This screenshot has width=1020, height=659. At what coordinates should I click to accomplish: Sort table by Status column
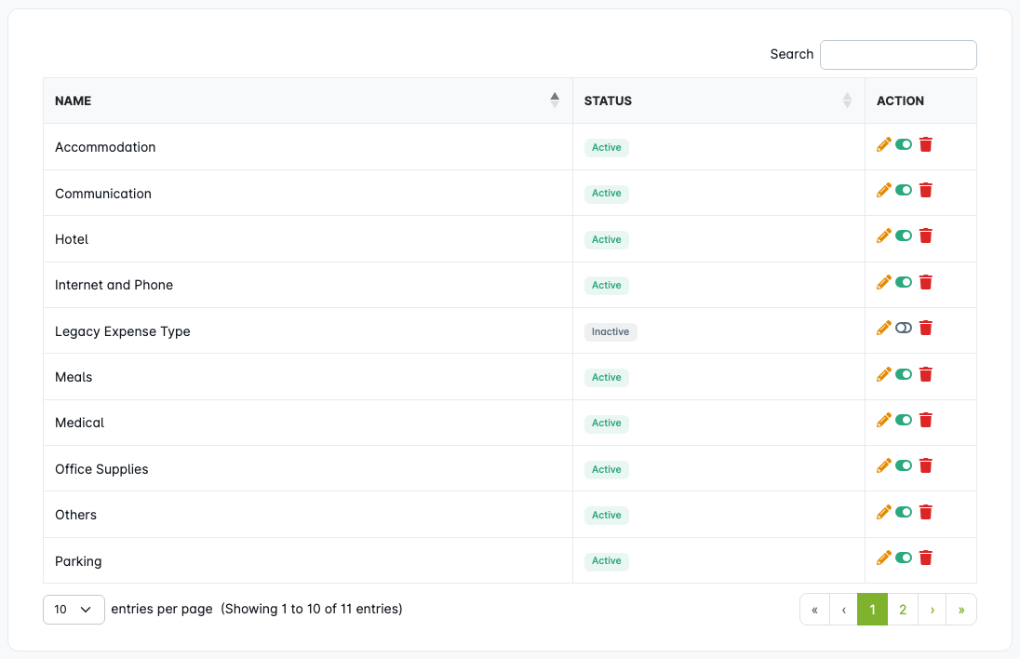[718, 101]
